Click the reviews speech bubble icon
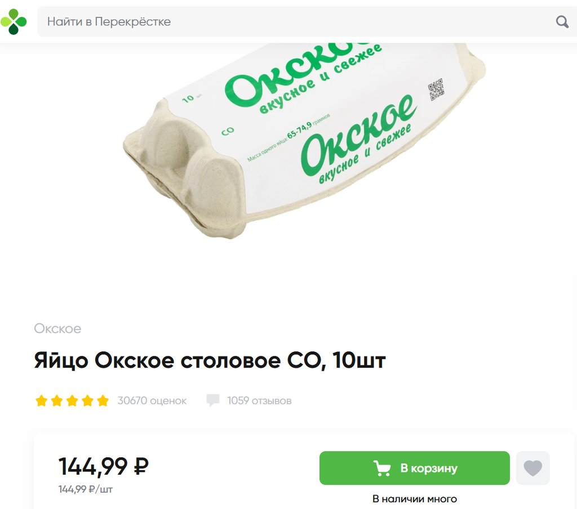577x509 pixels. [212, 400]
